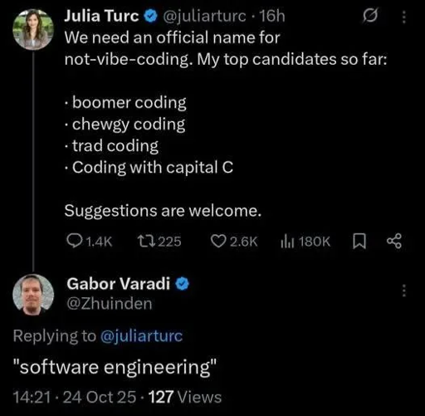
Task: Open the @Zhuinden handle
Action: pos(110,303)
